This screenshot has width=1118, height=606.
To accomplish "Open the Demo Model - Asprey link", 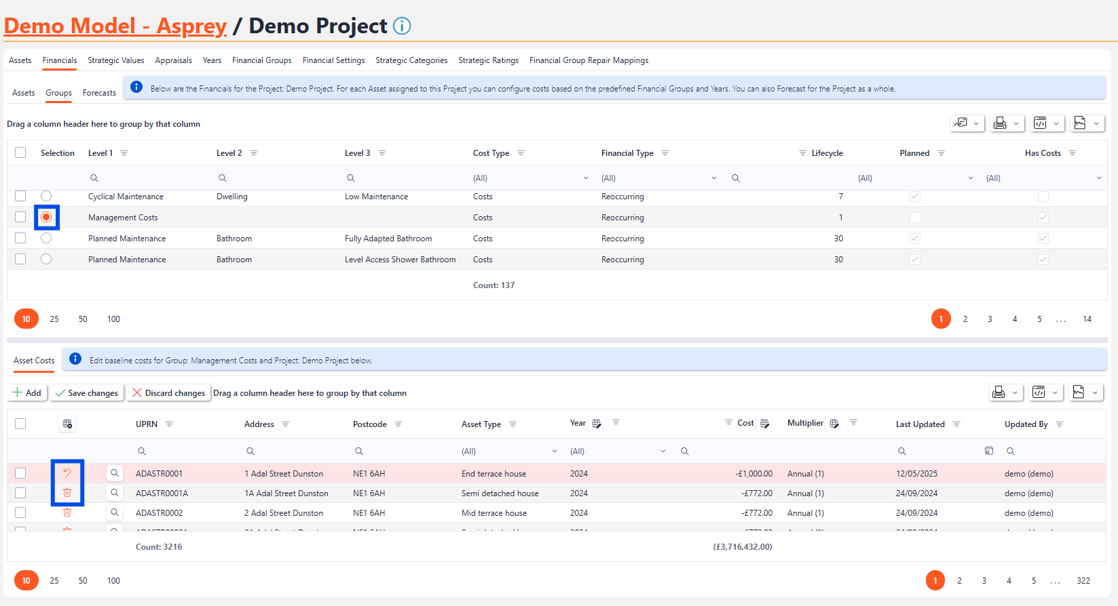I will (x=115, y=26).
